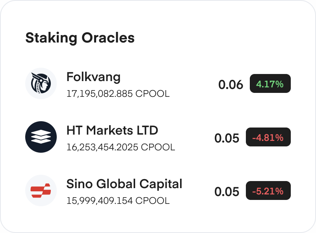Screen dimensions: 316x233
Task: Select Sino Global Capital's 15,999,409.154 CPOOL amount
Action: coord(118,201)
